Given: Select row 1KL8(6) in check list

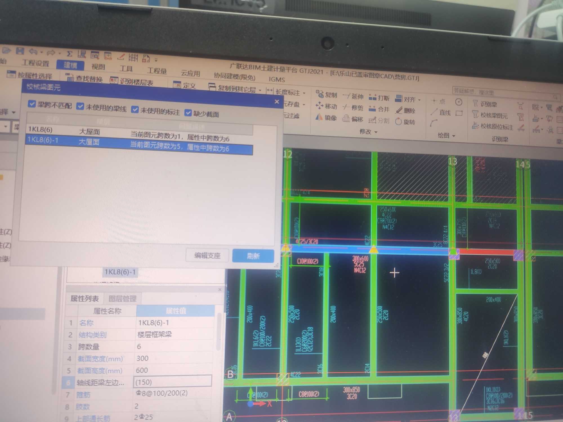Looking at the screenshot, I should click(x=139, y=133).
